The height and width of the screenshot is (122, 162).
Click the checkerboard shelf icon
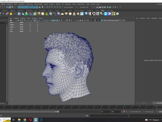(x=94, y=14)
